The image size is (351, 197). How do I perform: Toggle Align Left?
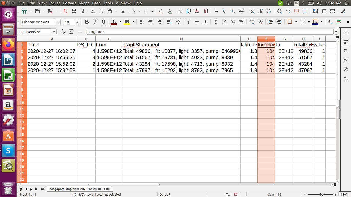pos(142,22)
